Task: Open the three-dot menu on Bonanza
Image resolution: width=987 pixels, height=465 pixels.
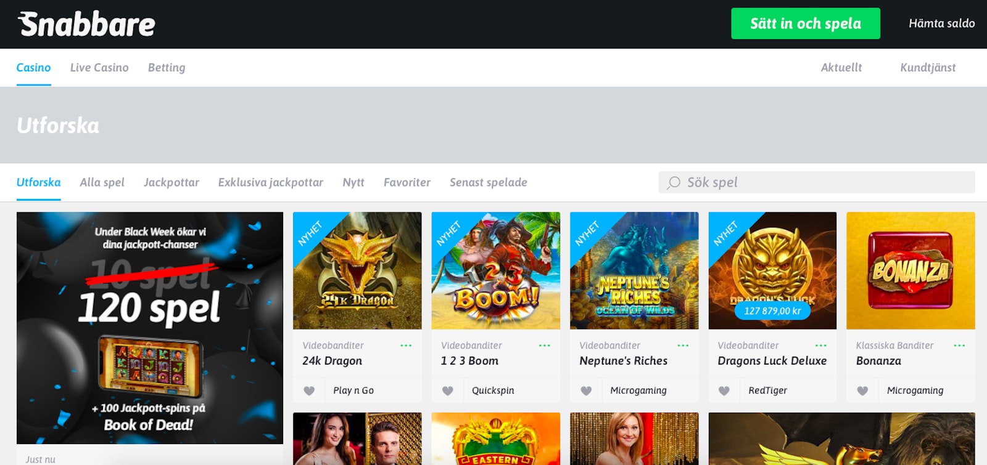Action: [959, 346]
